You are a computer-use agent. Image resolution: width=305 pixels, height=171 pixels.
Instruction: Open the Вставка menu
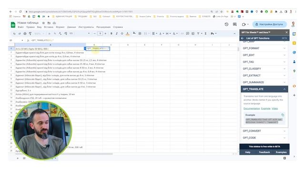coord(49,27)
